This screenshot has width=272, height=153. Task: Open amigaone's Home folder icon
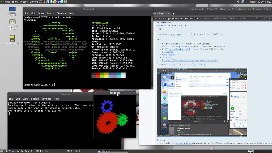pyautogui.click(x=12, y=24)
